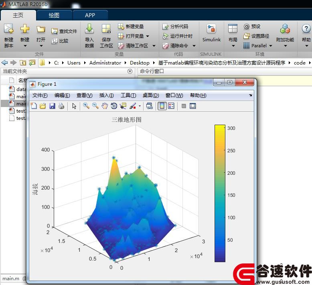Expand the 清除工作区 dropdown arrow
The height and width of the screenshot is (285, 312).
click(x=154, y=46)
